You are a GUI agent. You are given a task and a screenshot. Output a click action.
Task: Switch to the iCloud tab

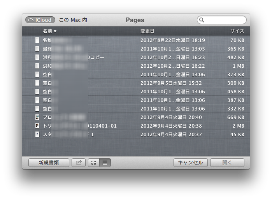coord(40,20)
